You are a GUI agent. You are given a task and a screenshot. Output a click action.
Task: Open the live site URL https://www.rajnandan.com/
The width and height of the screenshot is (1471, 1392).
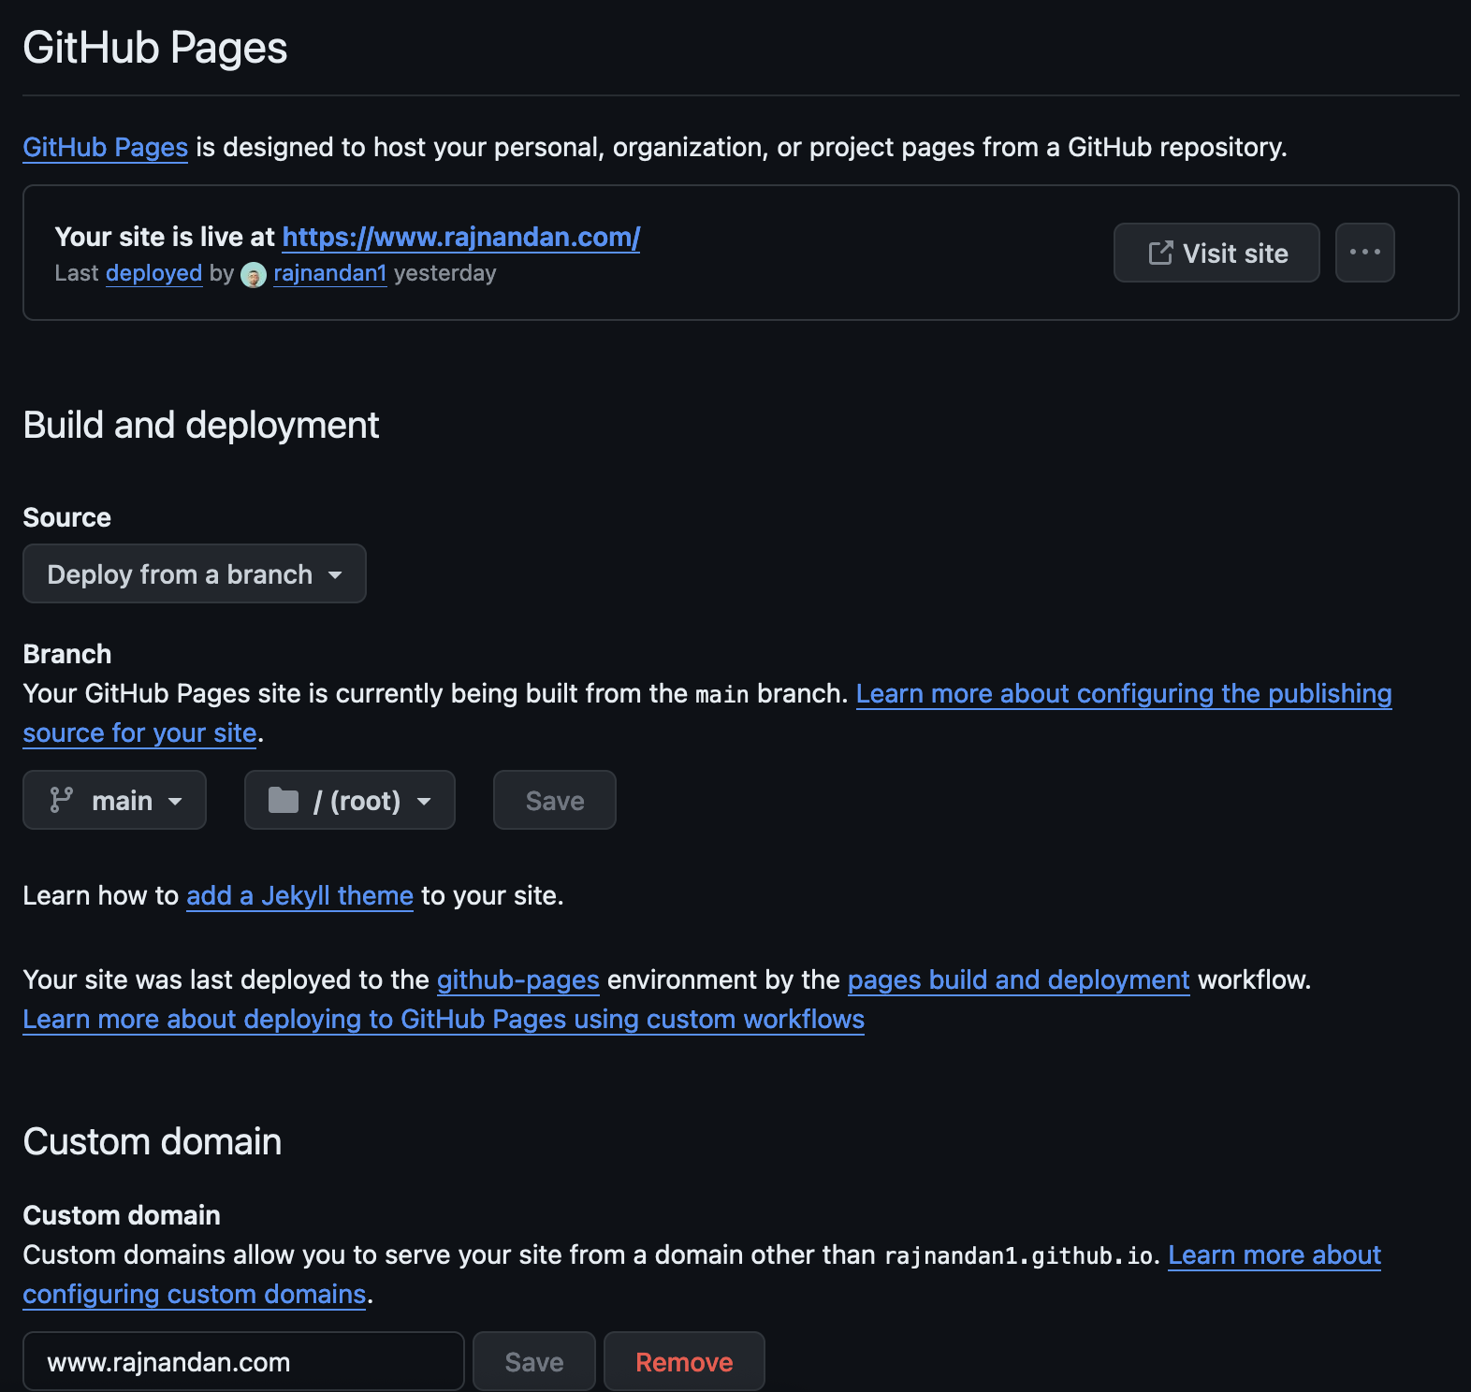pyautogui.click(x=461, y=237)
